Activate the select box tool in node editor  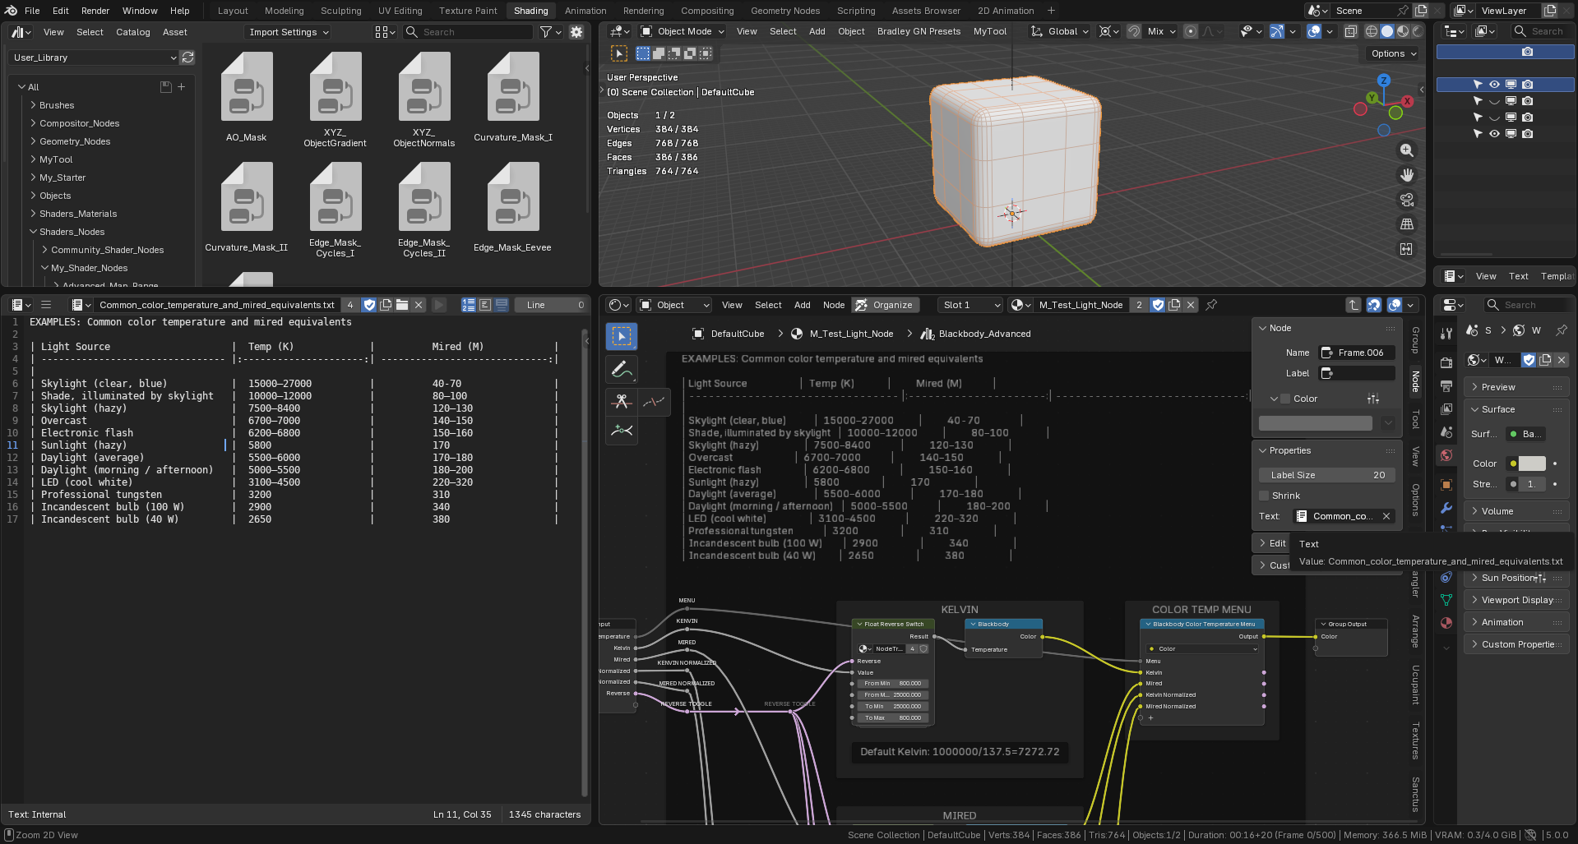(x=622, y=336)
